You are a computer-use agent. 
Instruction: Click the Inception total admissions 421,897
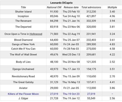[x=91, y=16]
